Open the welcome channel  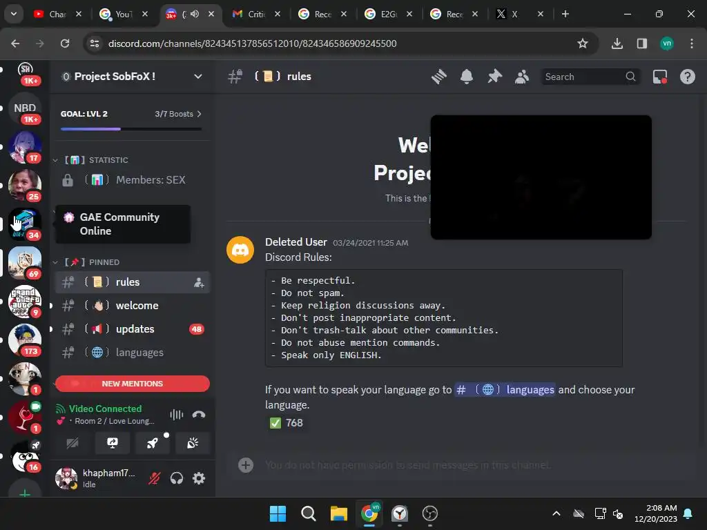pyautogui.click(x=132, y=306)
